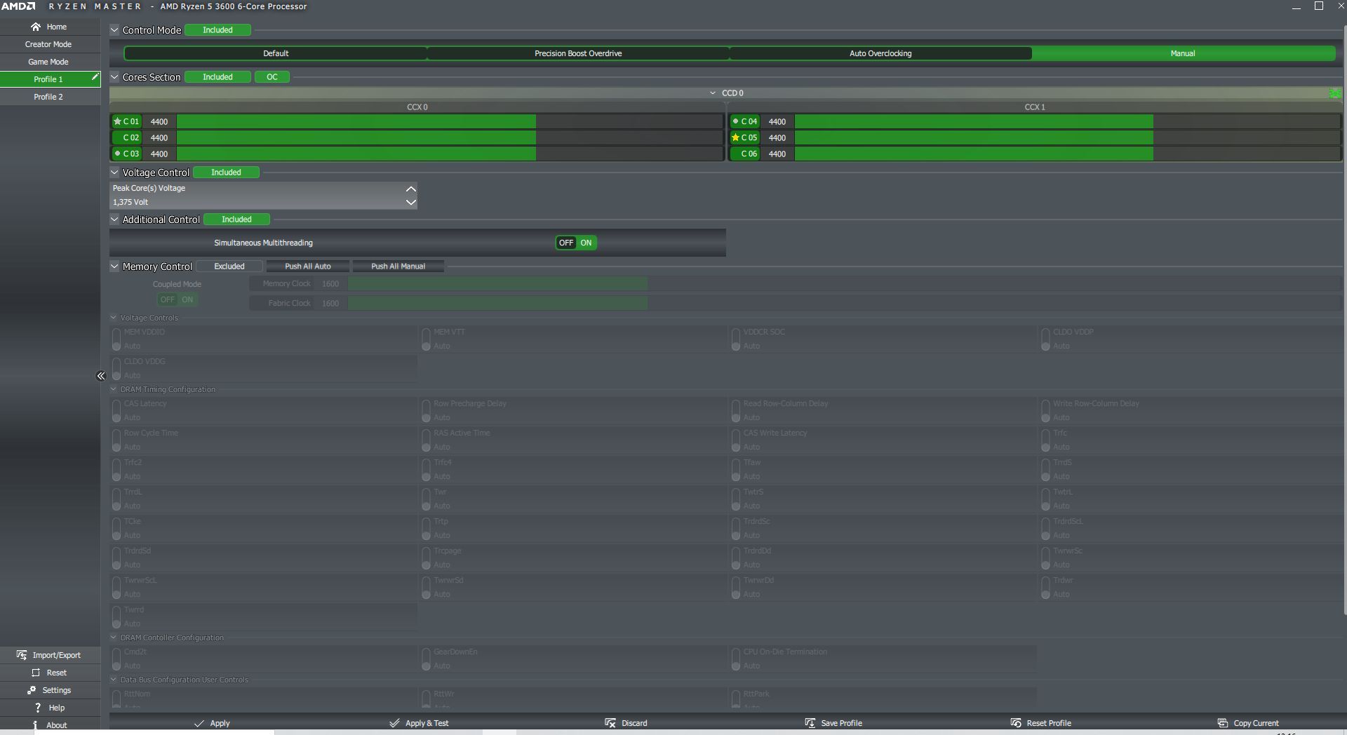The width and height of the screenshot is (1347, 735).
Task: Collapse the Memory Control section
Action: [x=114, y=267]
